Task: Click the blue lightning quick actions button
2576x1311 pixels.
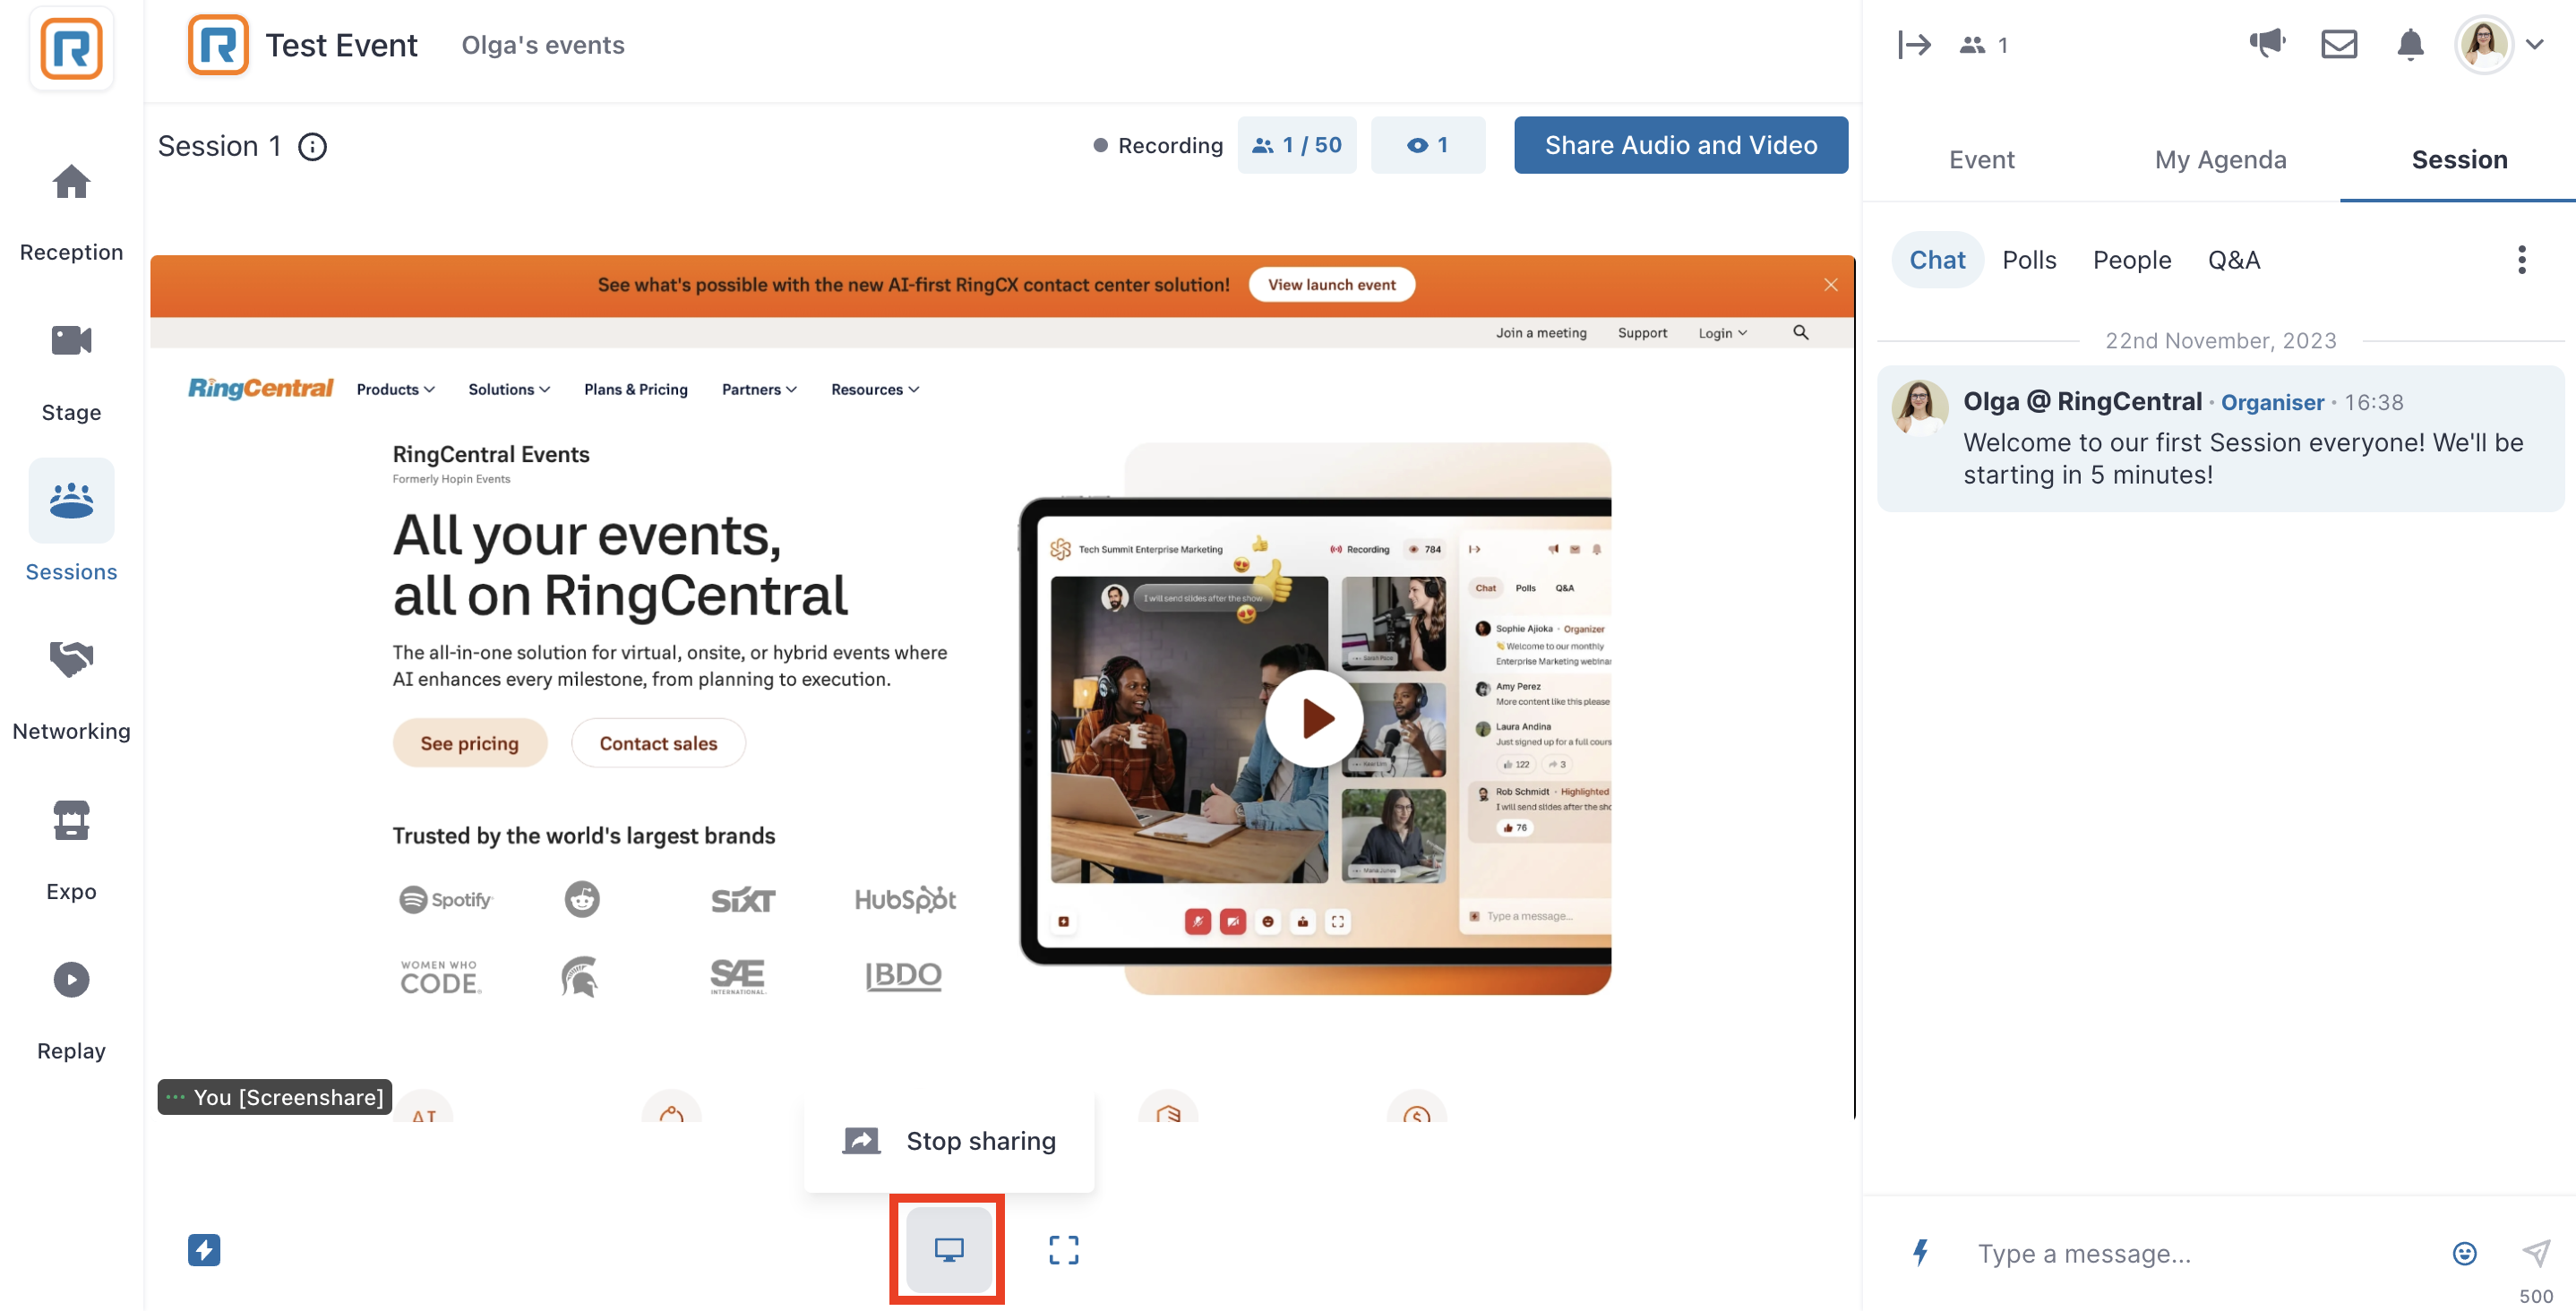Action: 204,1250
